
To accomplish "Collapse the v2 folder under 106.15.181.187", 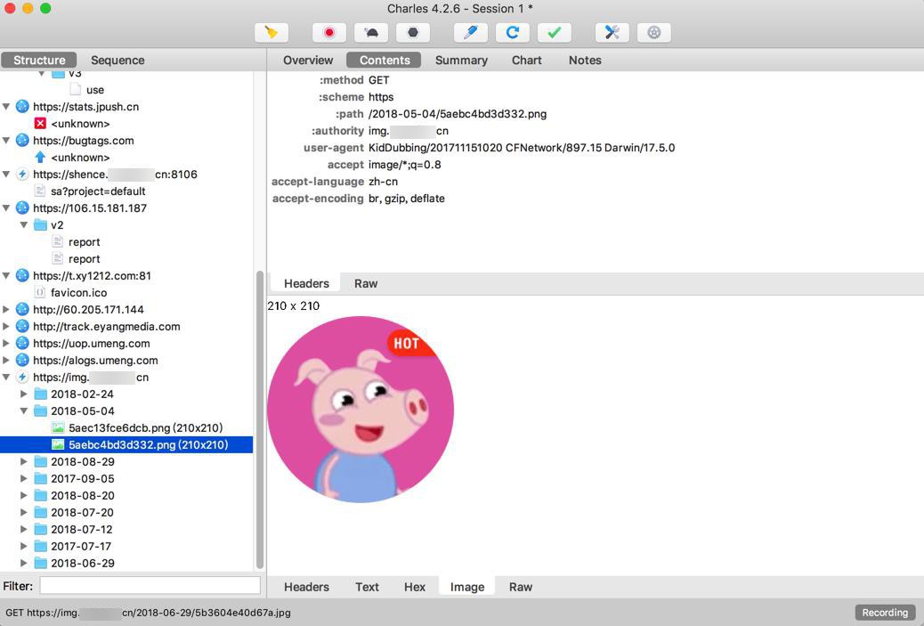I will click(x=23, y=225).
